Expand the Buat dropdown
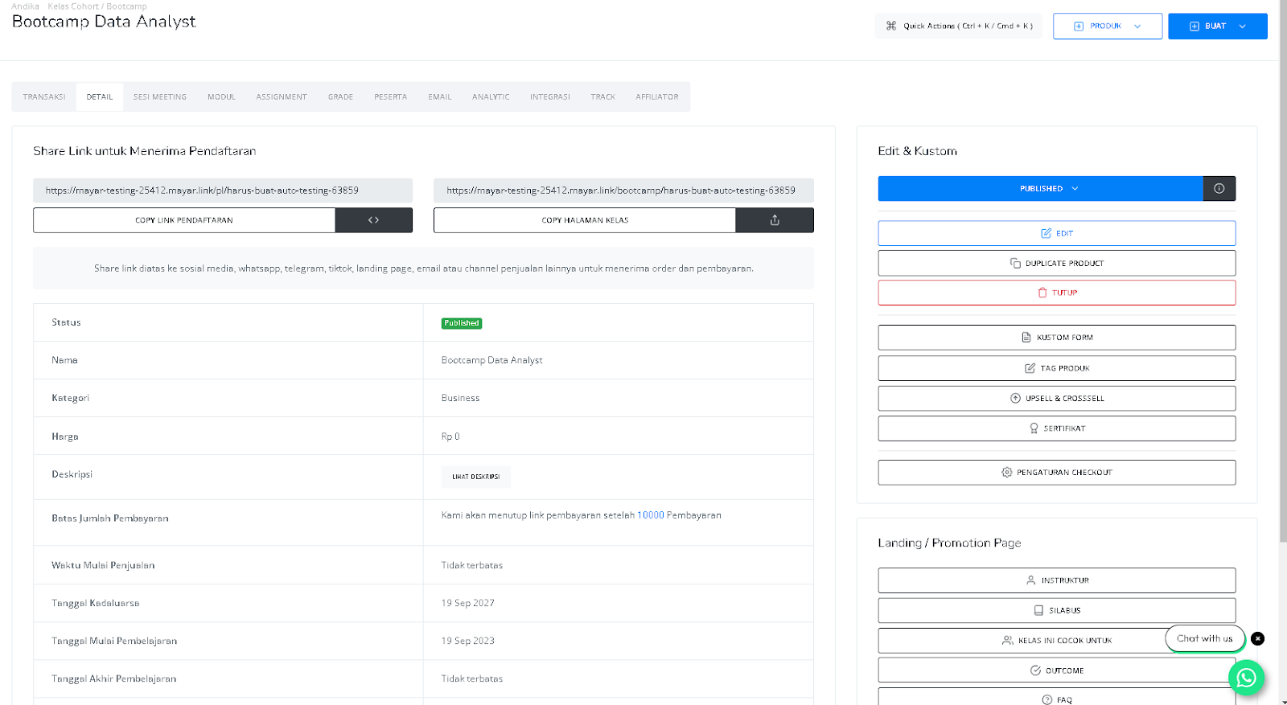The height and width of the screenshot is (705, 1287). [1218, 26]
